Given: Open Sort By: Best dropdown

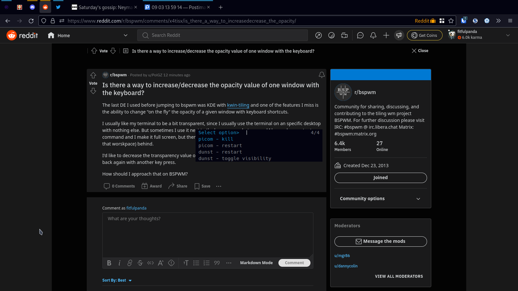Looking at the screenshot, I should (x=117, y=280).
